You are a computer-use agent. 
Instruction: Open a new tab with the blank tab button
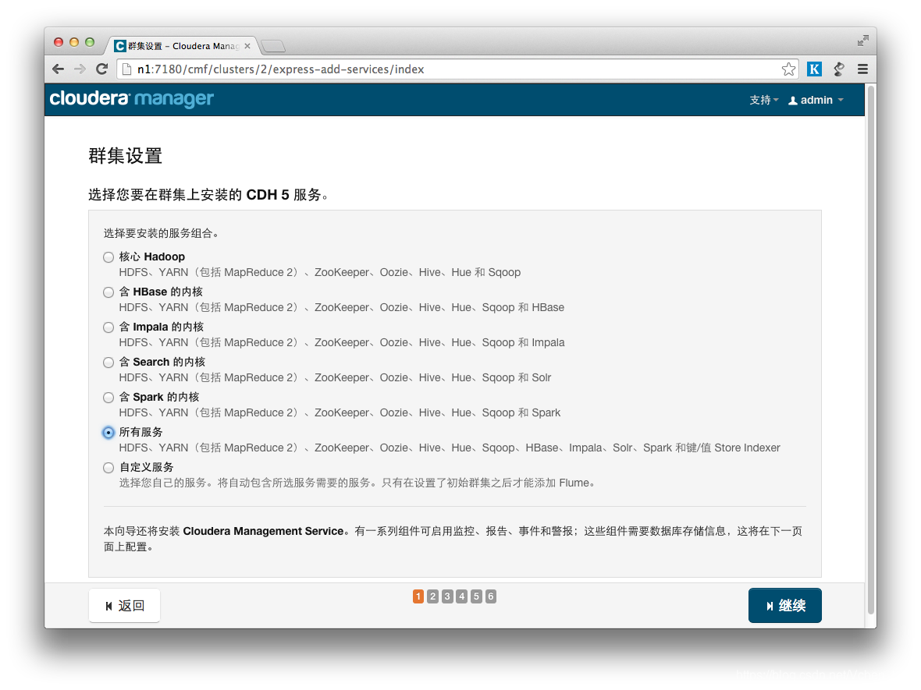pyautogui.click(x=272, y=46)
